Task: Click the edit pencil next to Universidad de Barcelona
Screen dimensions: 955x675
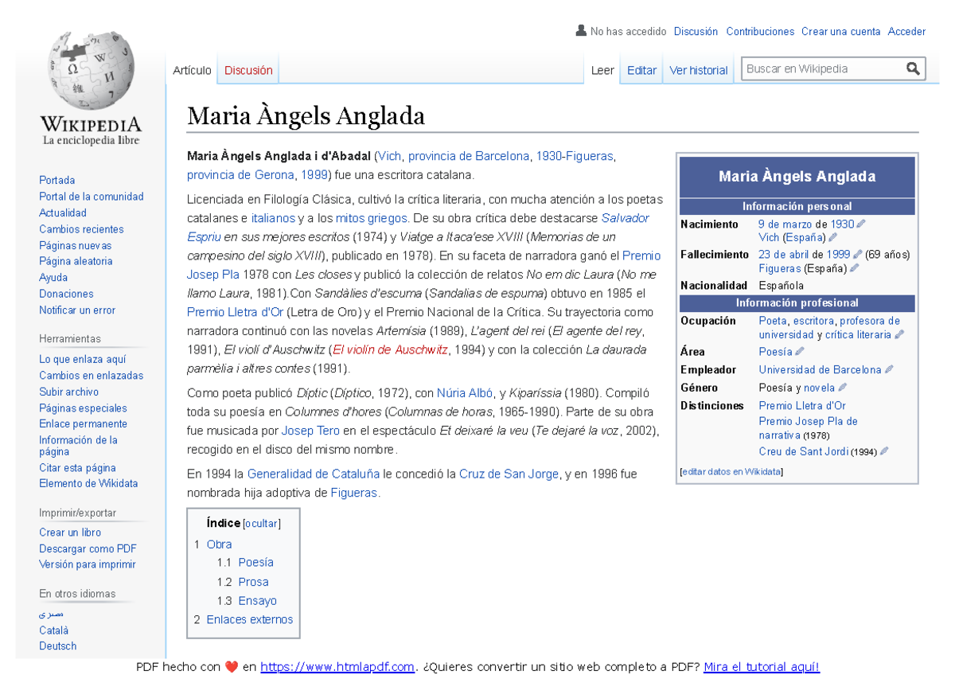Action: point(889,369)
